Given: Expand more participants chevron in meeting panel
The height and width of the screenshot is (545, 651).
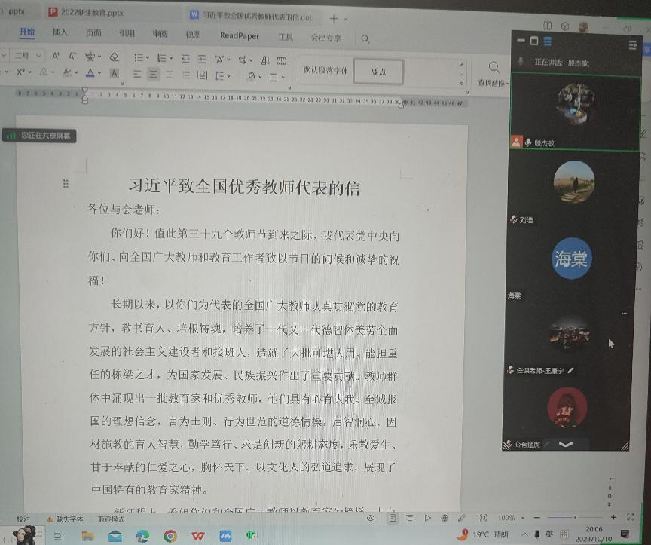Looking at the screenshot, I should click(x=565, y=445).
